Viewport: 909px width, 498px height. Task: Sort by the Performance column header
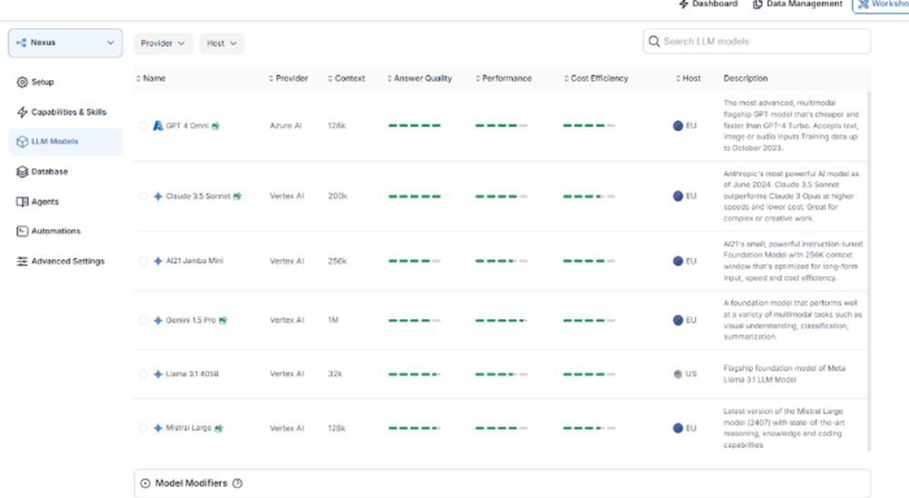pos(504,78)
